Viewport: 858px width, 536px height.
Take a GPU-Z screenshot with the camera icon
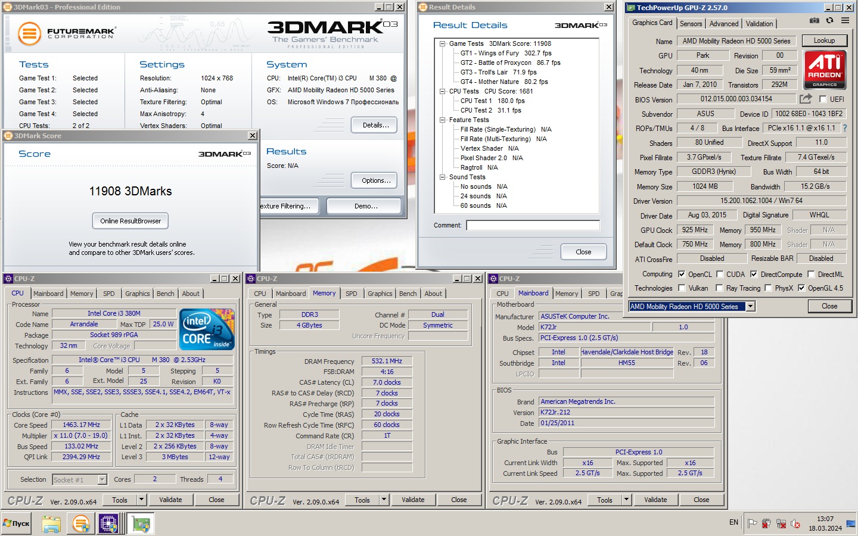pos(815,20)
